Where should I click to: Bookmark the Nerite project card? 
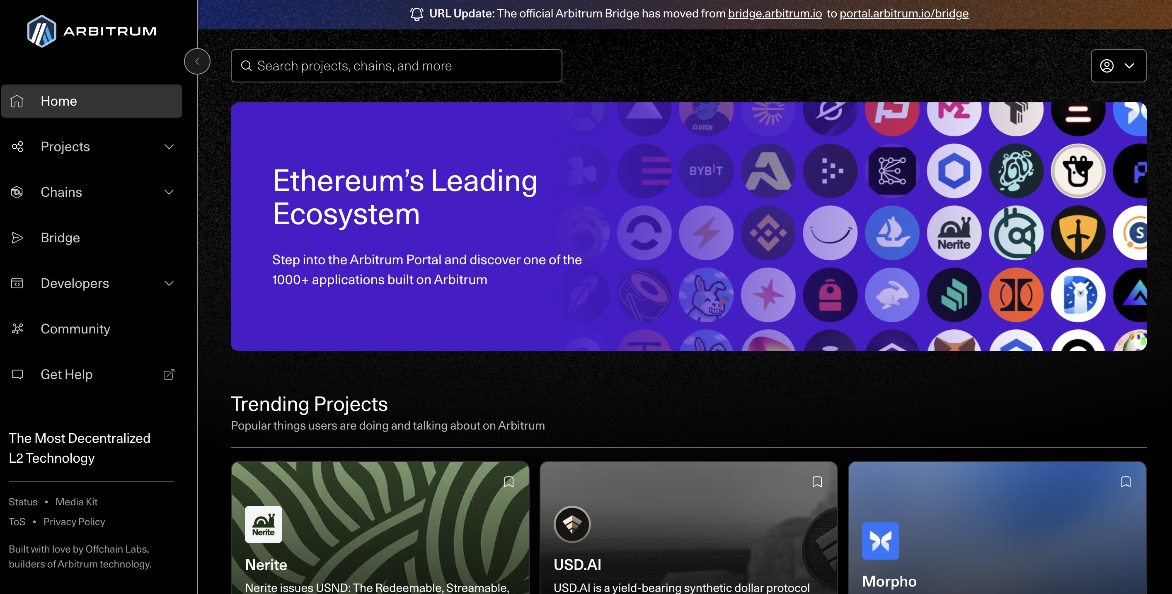(509, 482)
